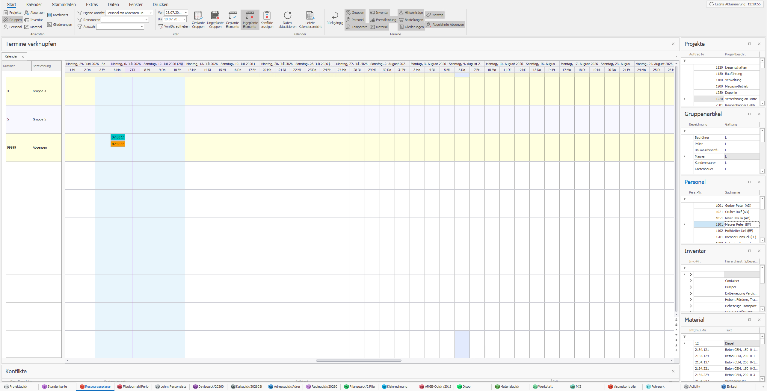767x391 pixels.
Task: Switch to Projekte view in Ansichten
Action: pyautogui.click(x=13, y=13)
